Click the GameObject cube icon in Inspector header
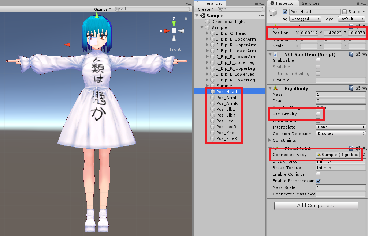 point(273,13)
